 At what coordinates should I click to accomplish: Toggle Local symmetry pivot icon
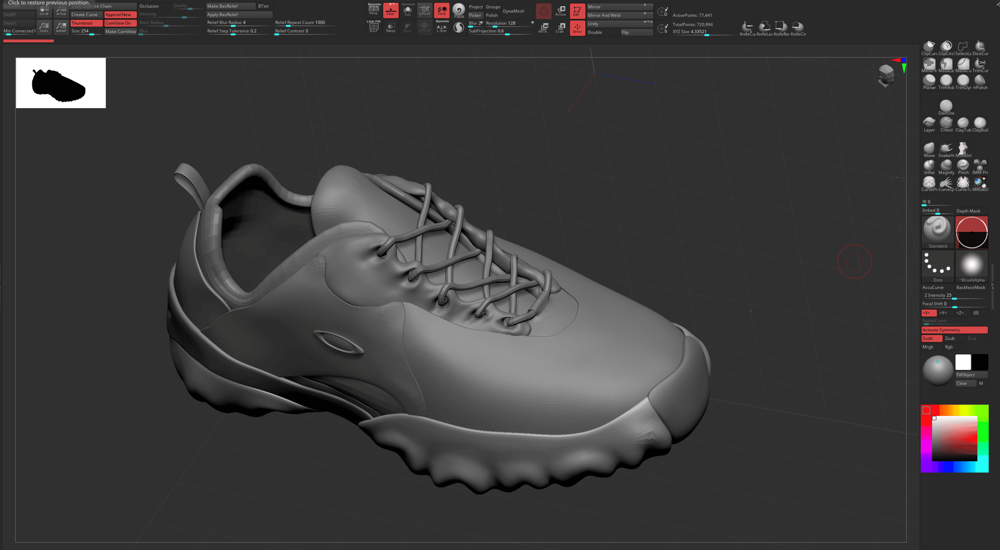pyautogui.click(x=442, y=10)
